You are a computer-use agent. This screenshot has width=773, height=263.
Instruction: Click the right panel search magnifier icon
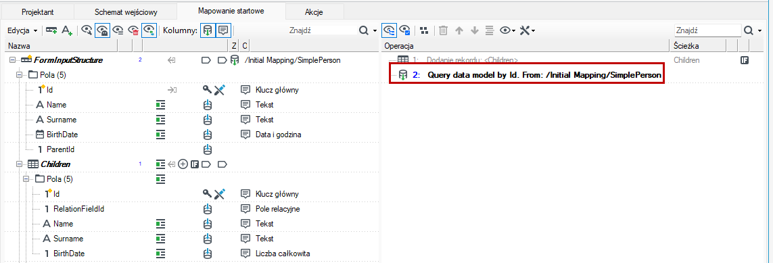pyautogui.click(x=749, y=30)
